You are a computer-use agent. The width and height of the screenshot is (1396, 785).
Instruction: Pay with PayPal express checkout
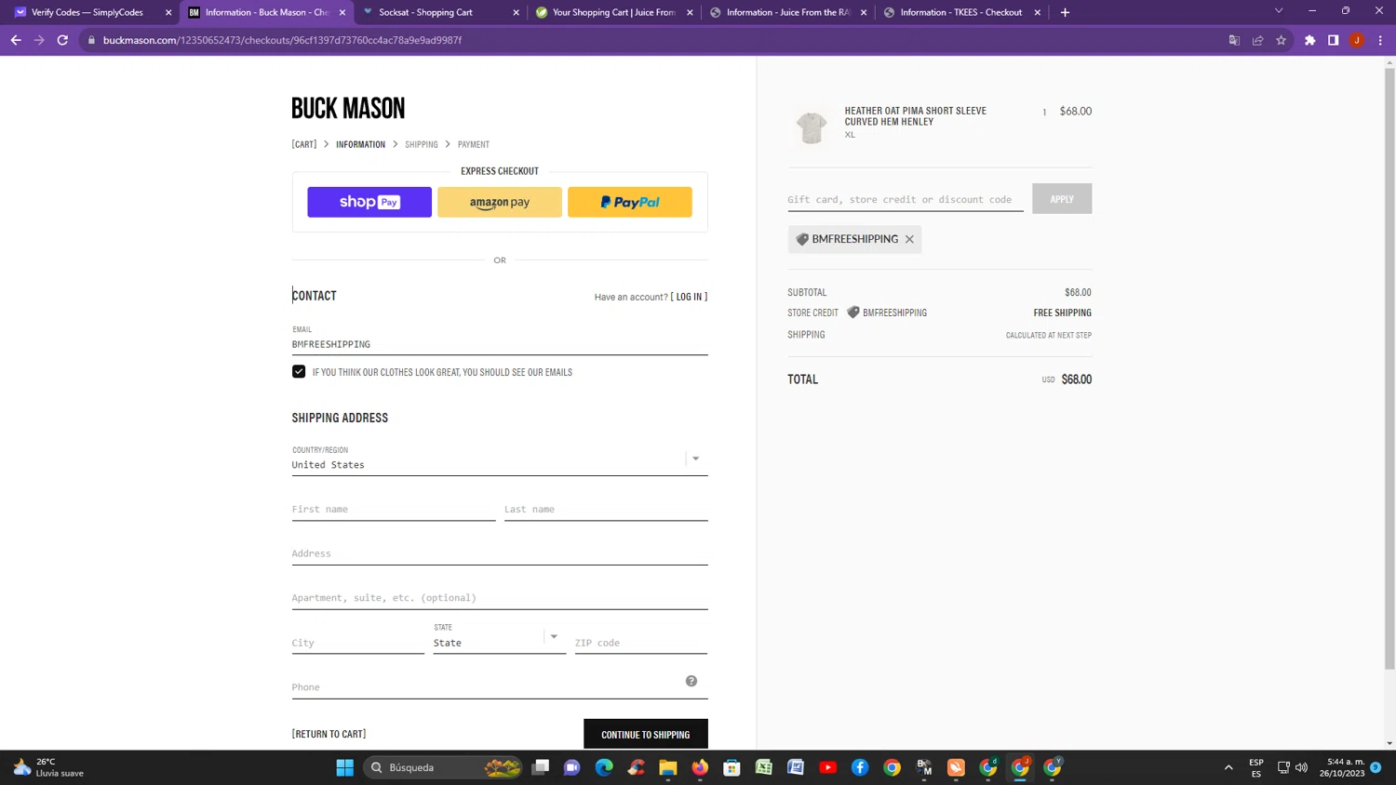point(630,202)
